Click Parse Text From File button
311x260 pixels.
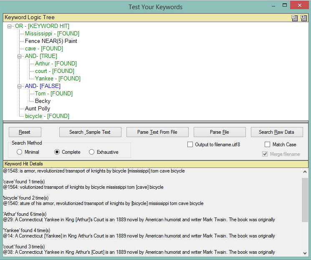point(157,132)
